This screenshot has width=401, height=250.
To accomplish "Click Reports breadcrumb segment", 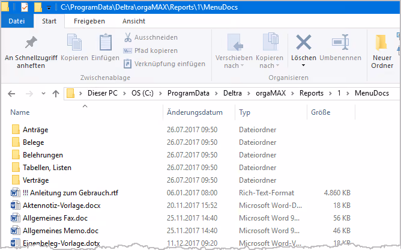I will point(312,93).
